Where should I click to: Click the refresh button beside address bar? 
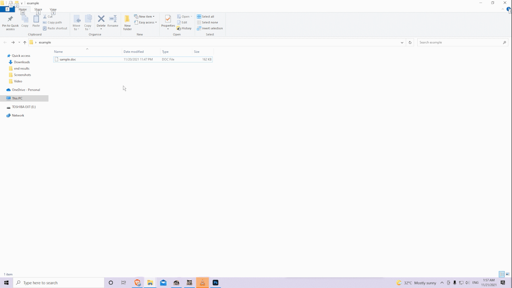(410, 42)
